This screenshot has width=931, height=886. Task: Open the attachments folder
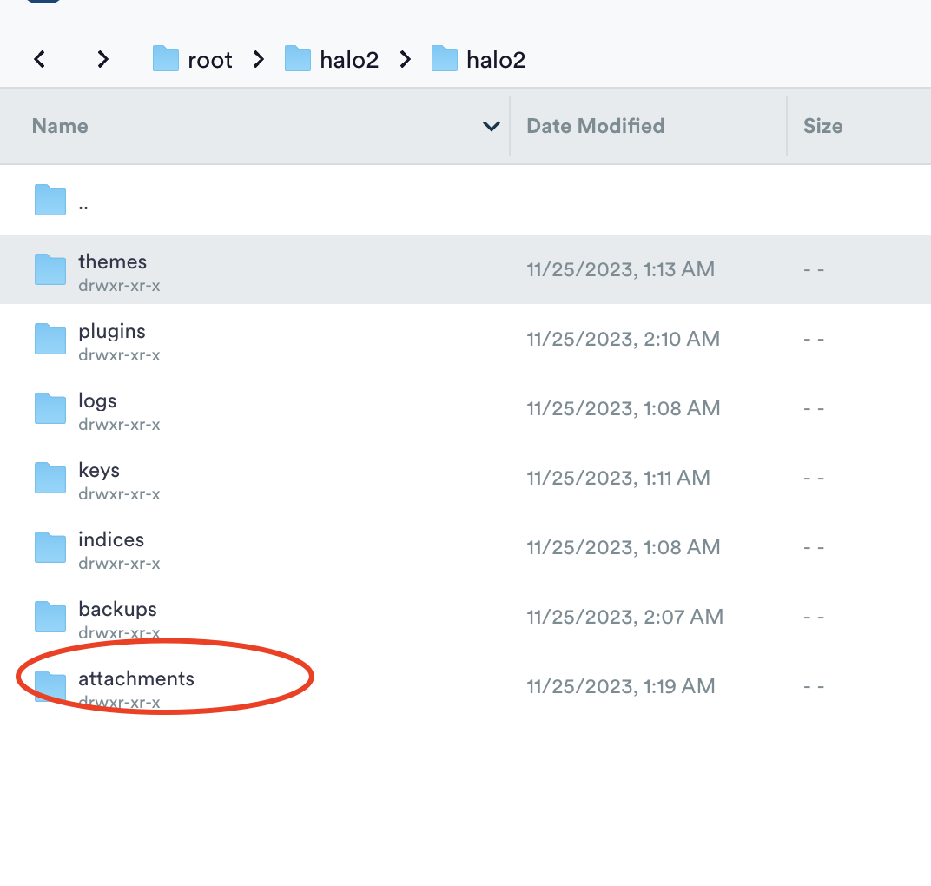point(136,678)
